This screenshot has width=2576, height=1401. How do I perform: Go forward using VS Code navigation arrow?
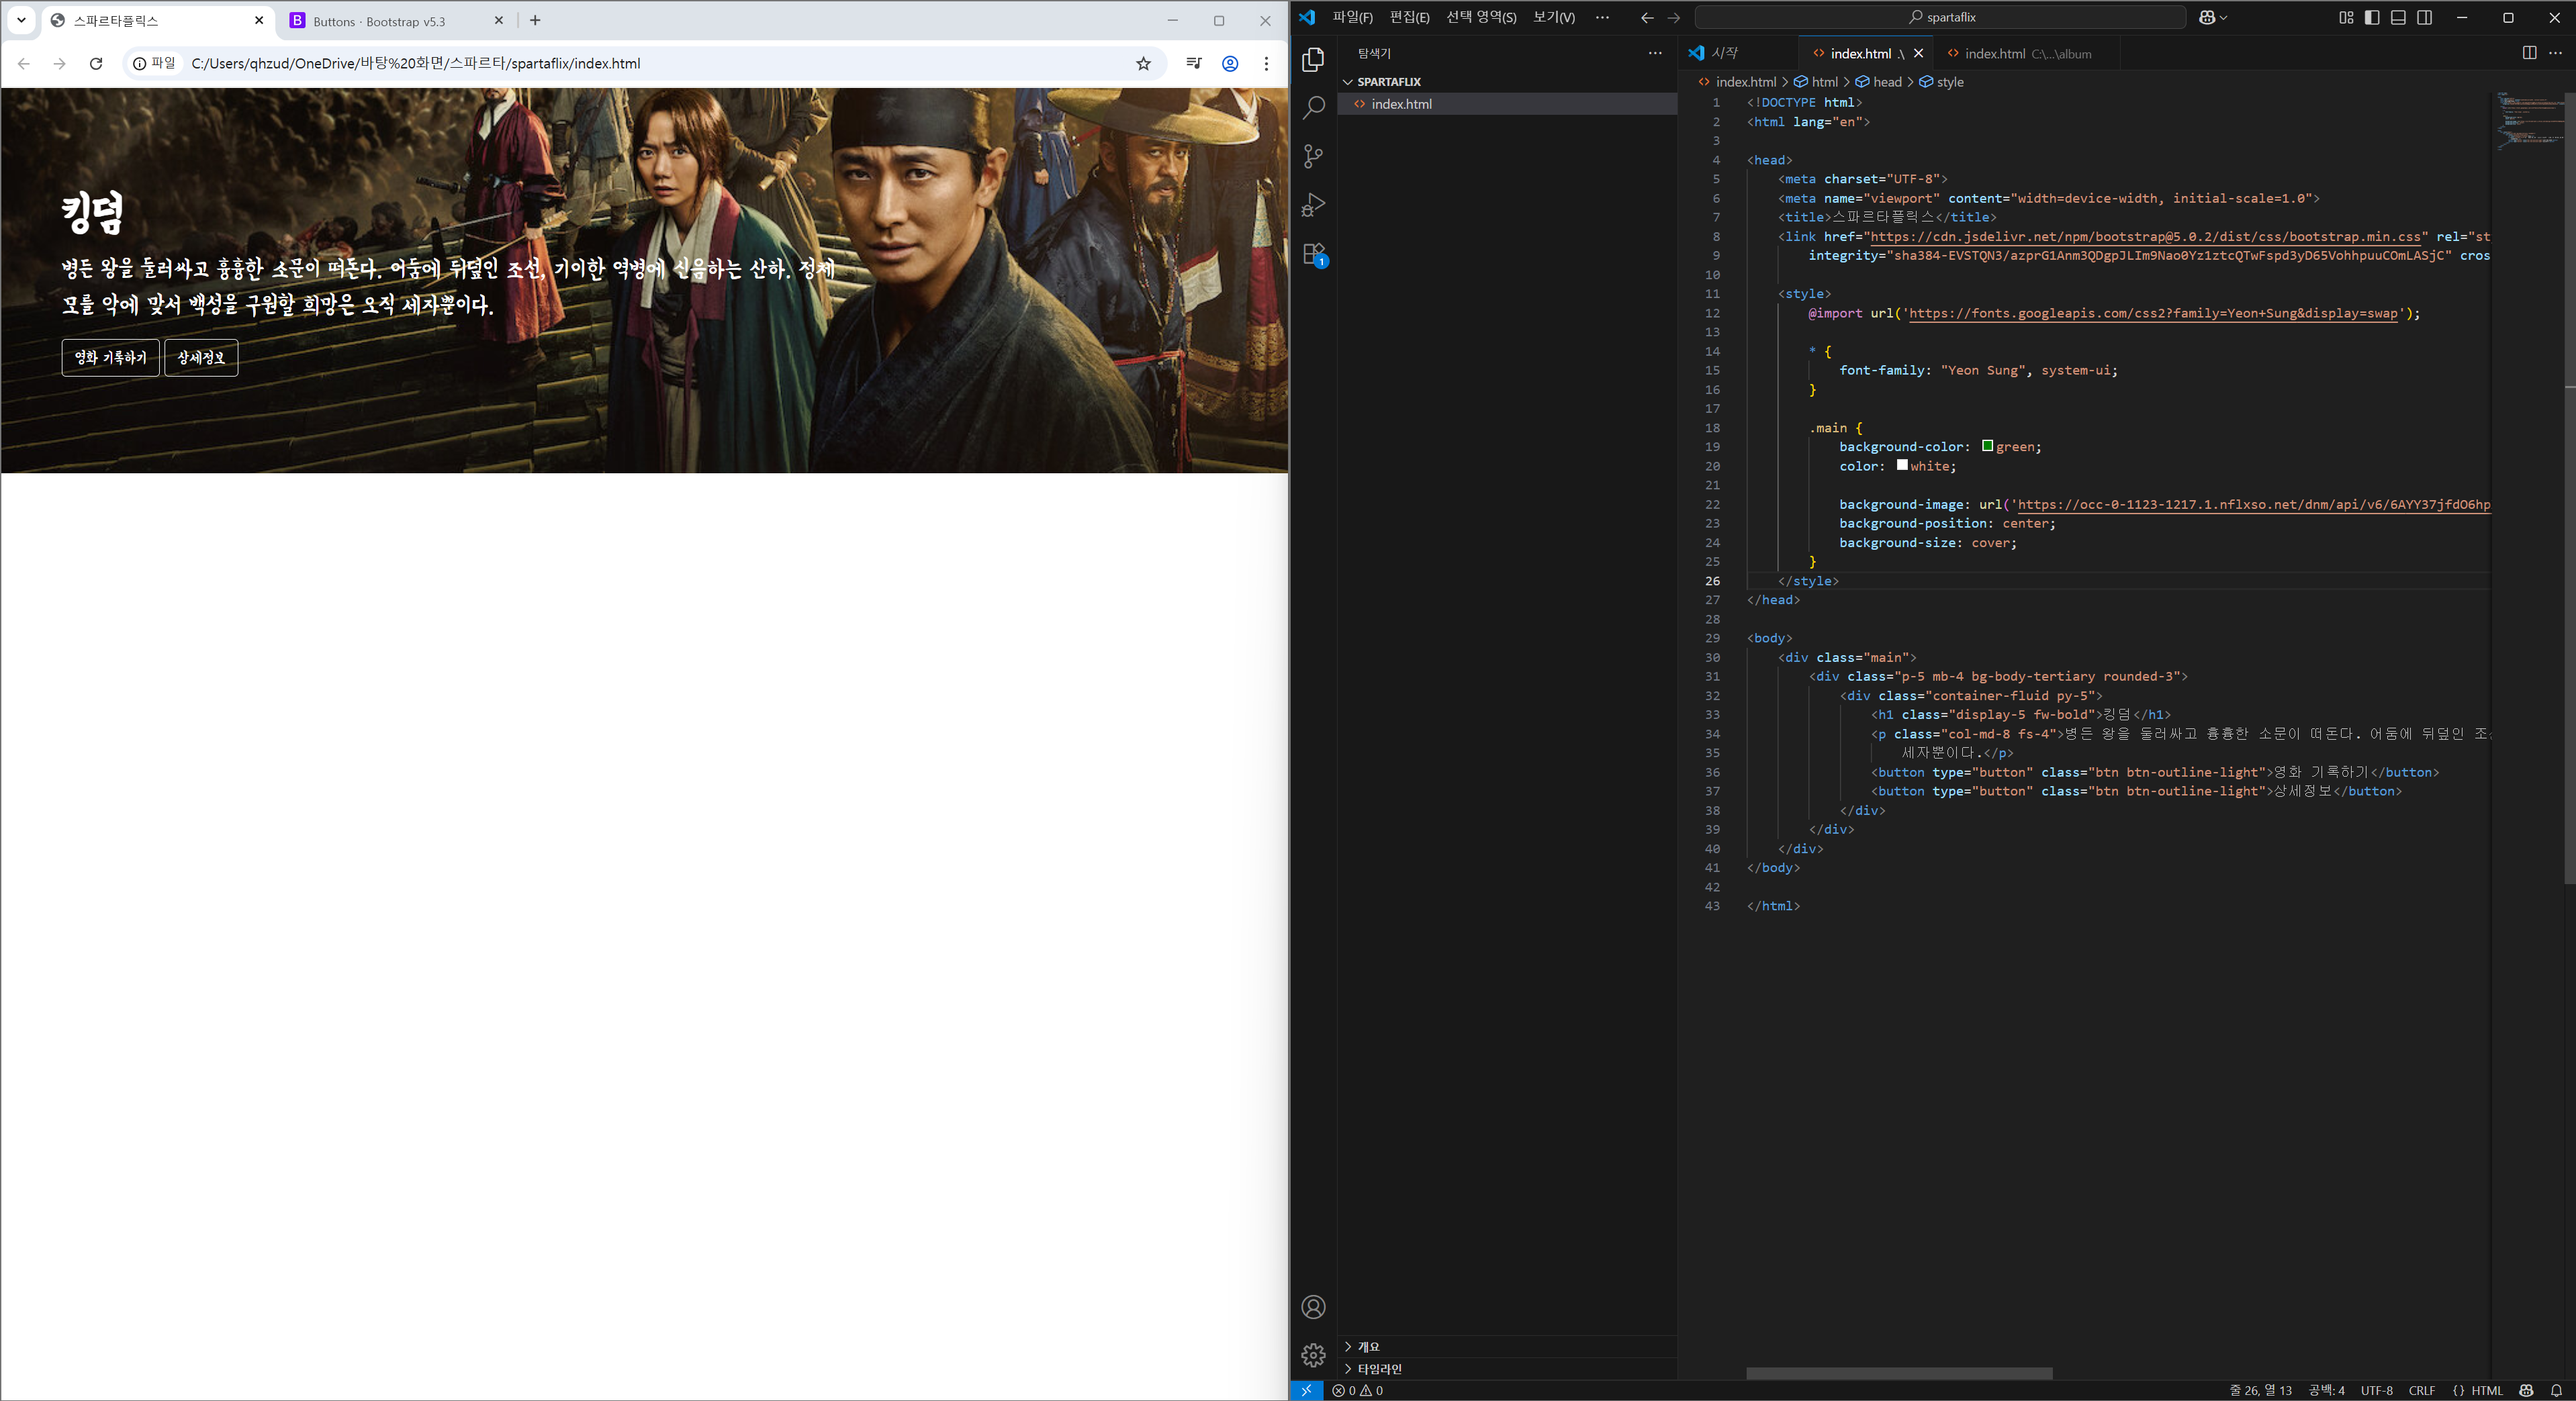(x=1674, y=17)
